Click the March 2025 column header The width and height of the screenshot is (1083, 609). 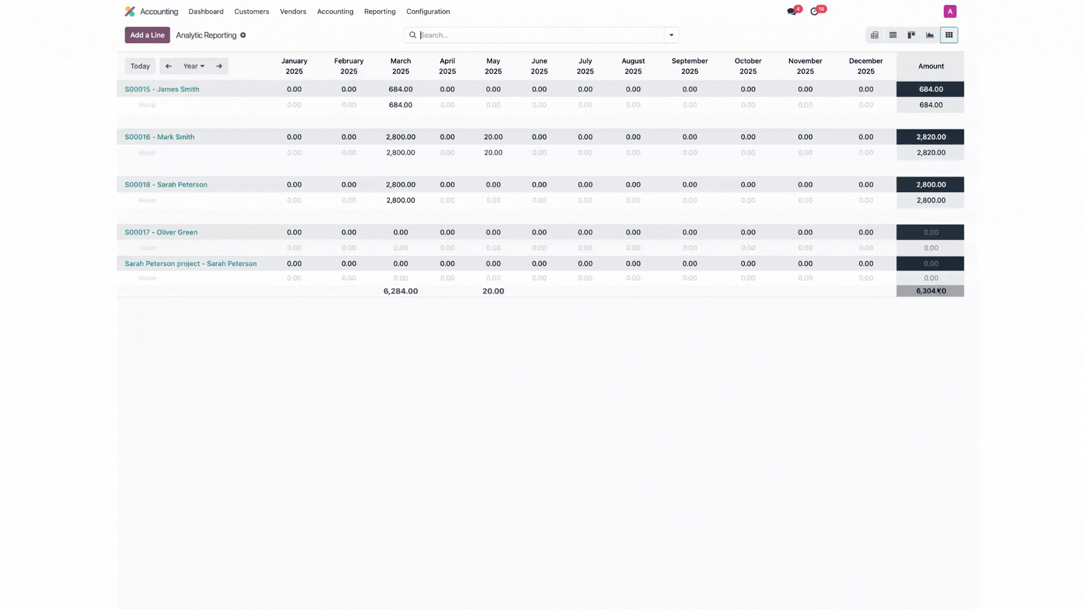(400, 66)
